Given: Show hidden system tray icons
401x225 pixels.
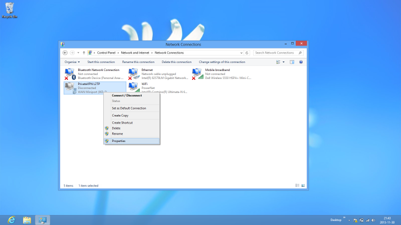Looking at the screenshot, I should click(x=348, y=220).
